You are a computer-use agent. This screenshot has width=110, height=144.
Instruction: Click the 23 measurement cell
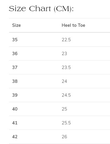[x=64, y=54]
